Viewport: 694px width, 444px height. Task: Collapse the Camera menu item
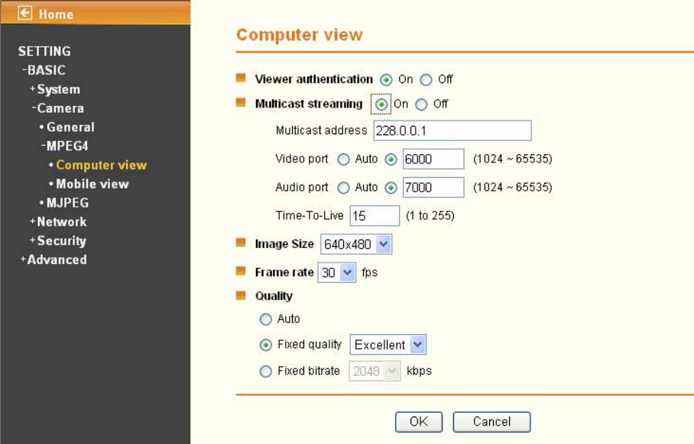[57, 108]
